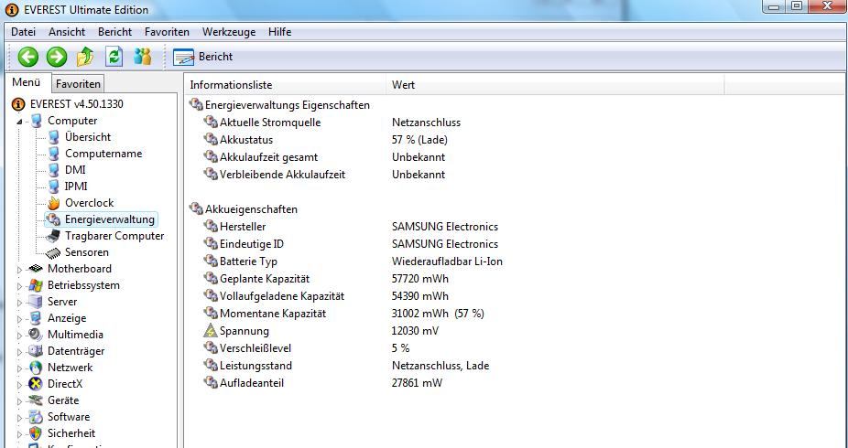Open the Hilfe menu
848x448 pixels.
279,32
